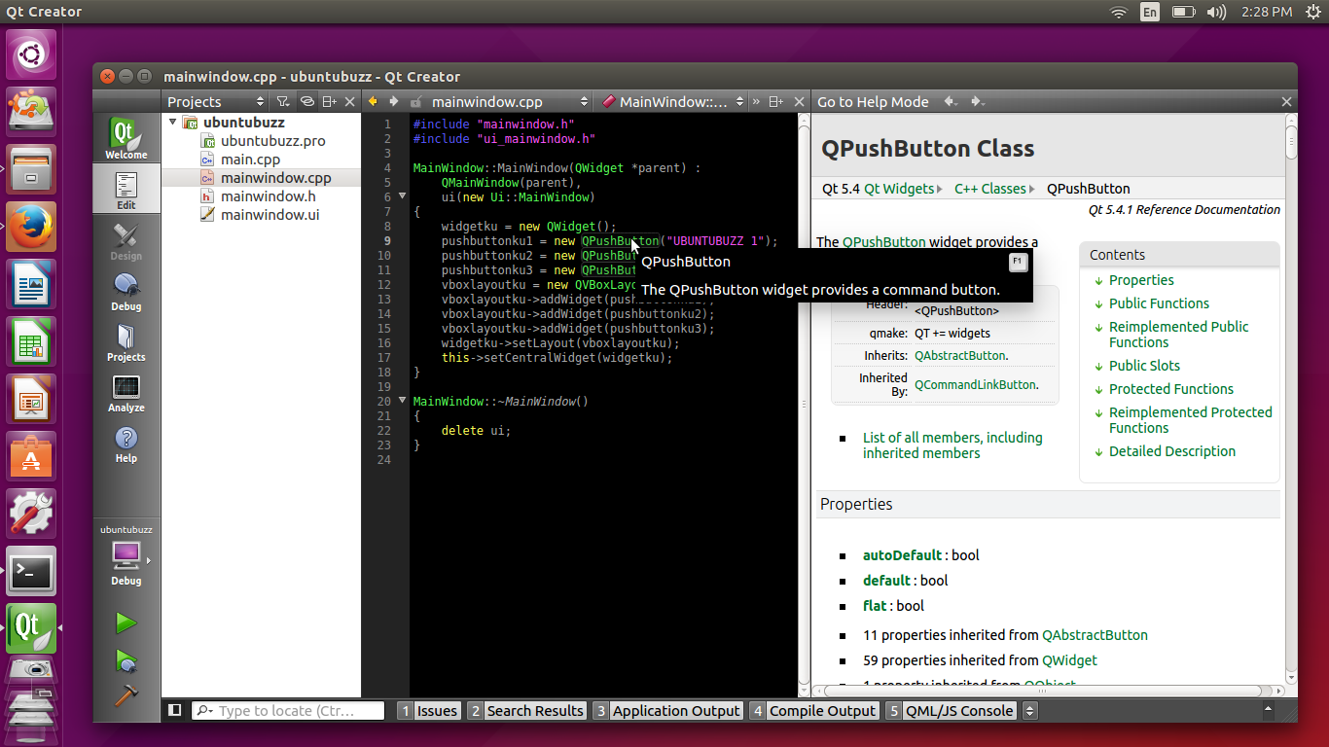The image size is (1329, 747).
Task: Run the ubuntubuzz project
Action: click(126, 622)
